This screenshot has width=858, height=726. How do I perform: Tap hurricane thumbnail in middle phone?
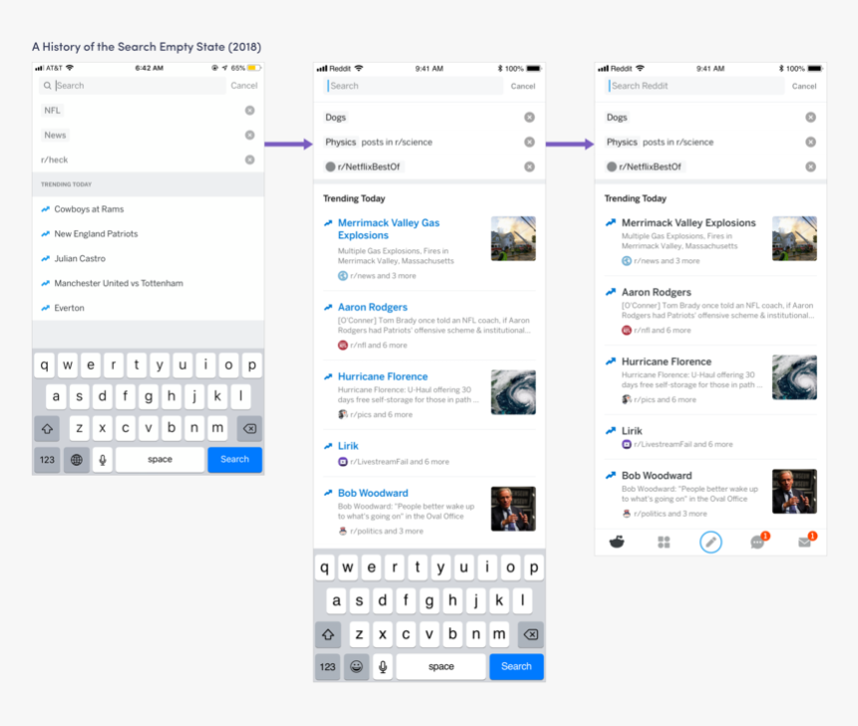pyautogui.click(x=513, y=392)
